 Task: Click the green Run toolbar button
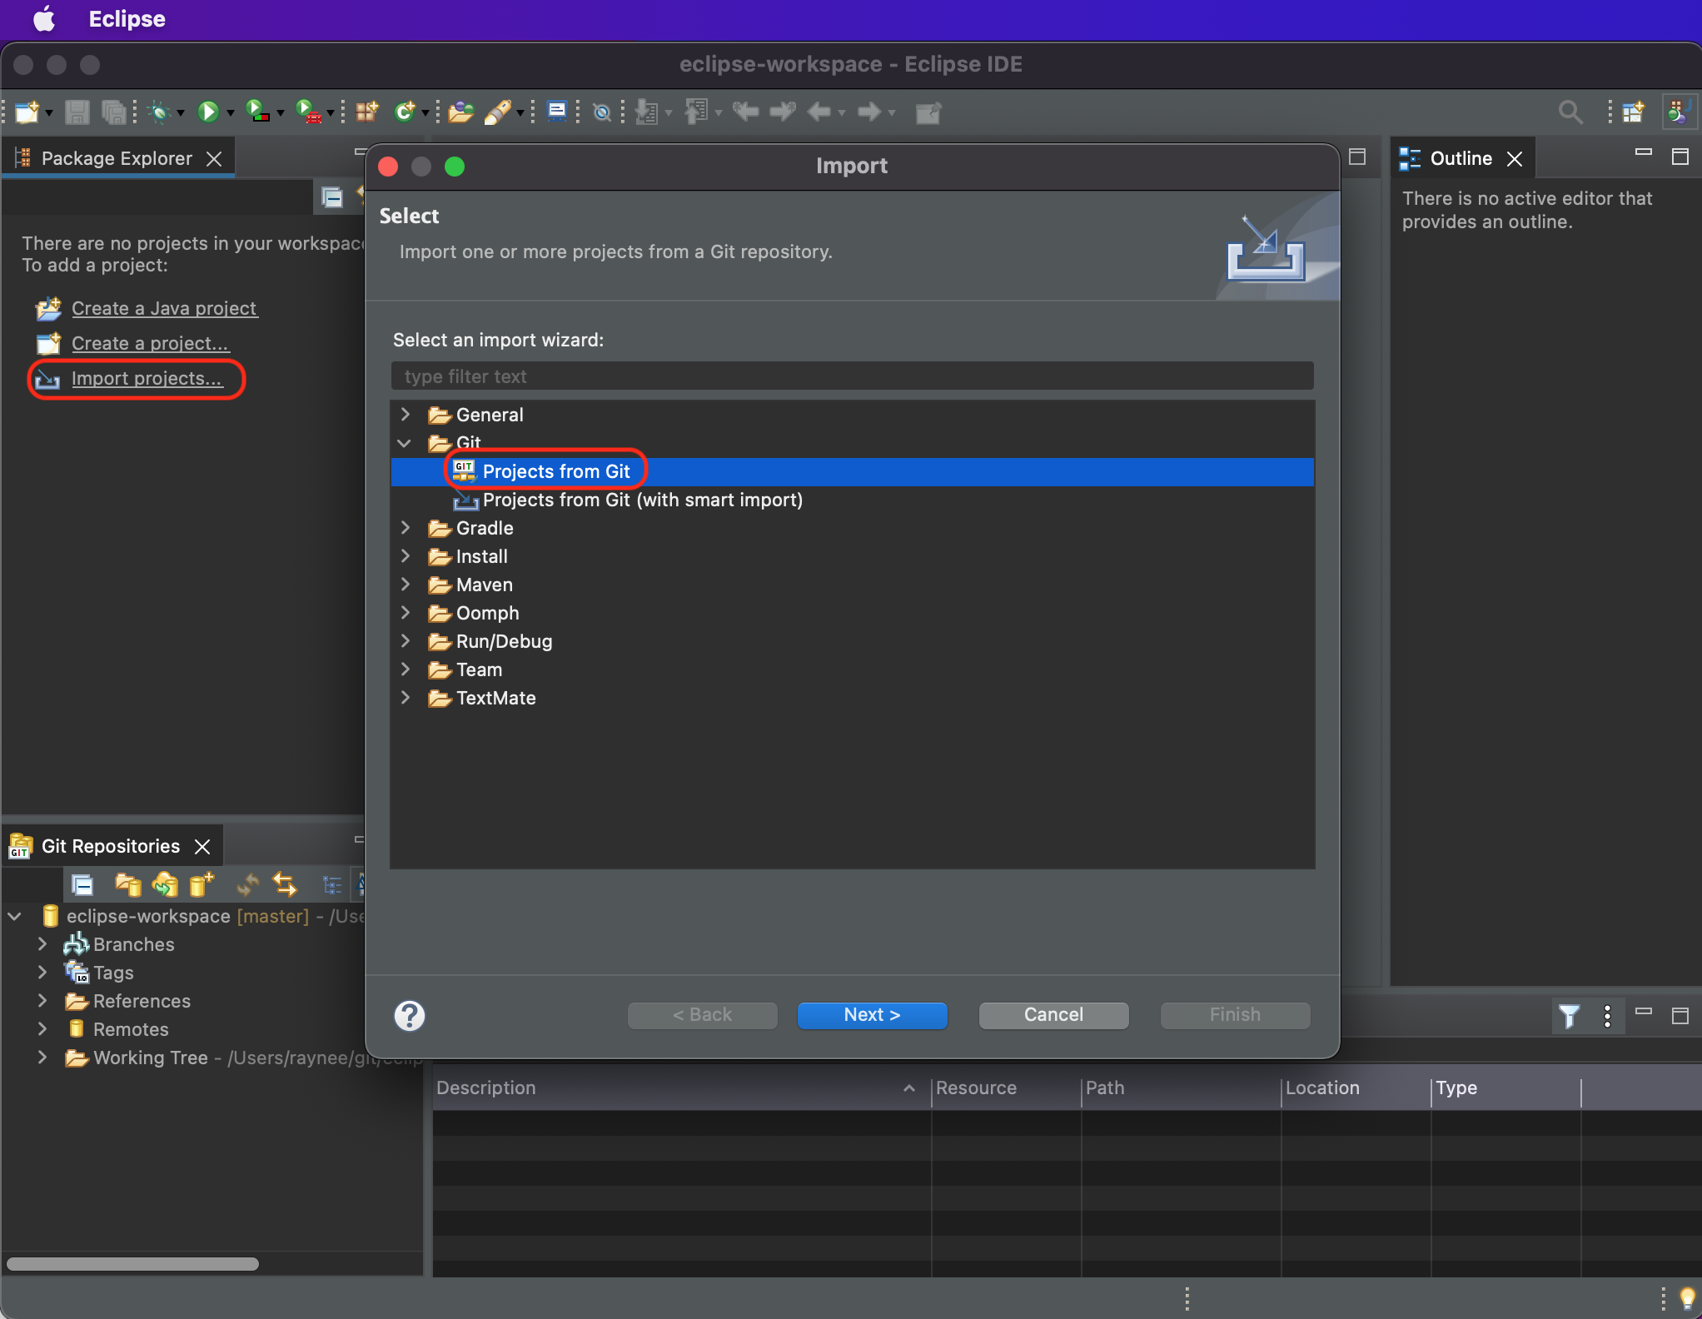(207, 112)
